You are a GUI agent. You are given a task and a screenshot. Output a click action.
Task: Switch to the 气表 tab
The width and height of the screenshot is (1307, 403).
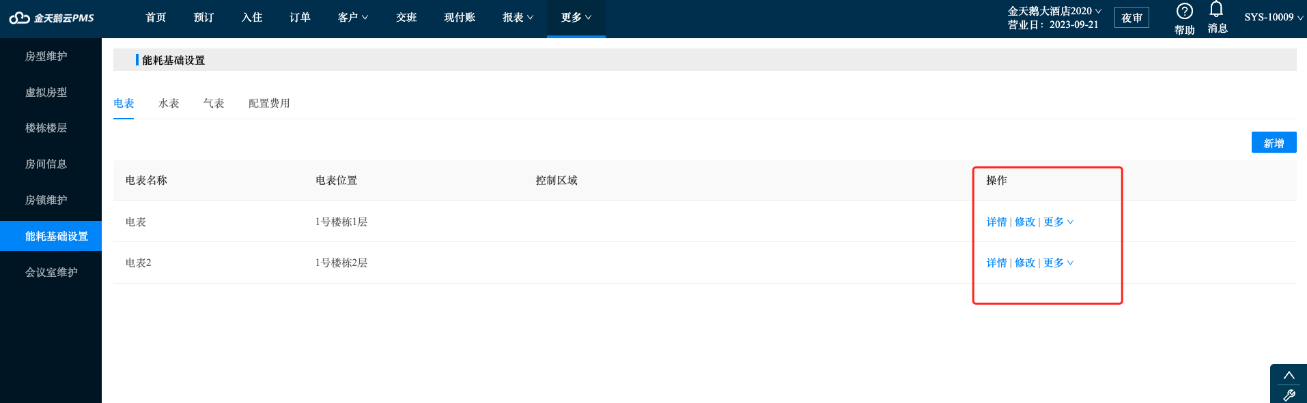pyautogui.click(x=214, y=104)
